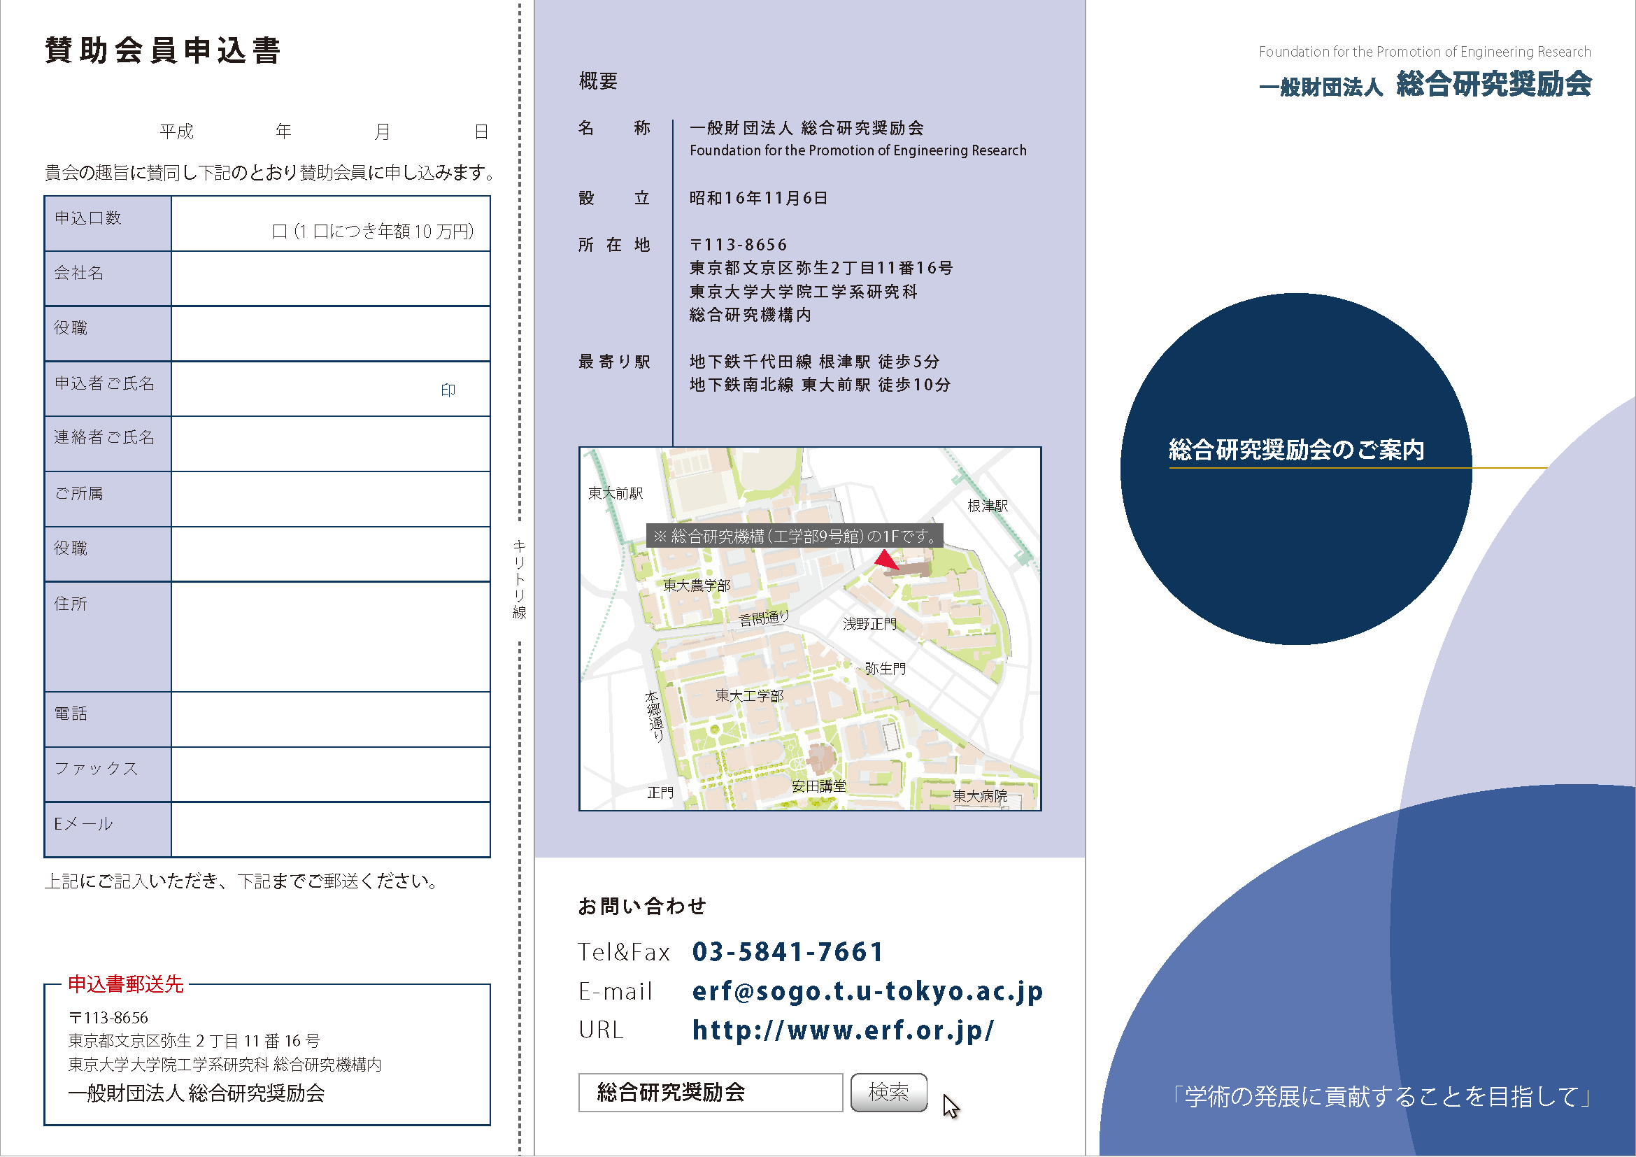The height and width of the screenshot is (1157, 1636).
Task: Click the 東大工学部 map label
Action: coord(749,695)
